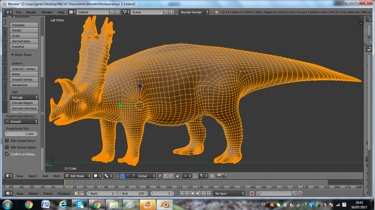The image size is (375, 210).
Task: Check the Edit Texture Space option
Action: coord(7,147)
